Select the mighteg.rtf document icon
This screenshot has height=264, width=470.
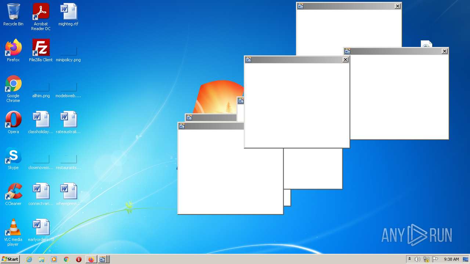tap(68, 15)
